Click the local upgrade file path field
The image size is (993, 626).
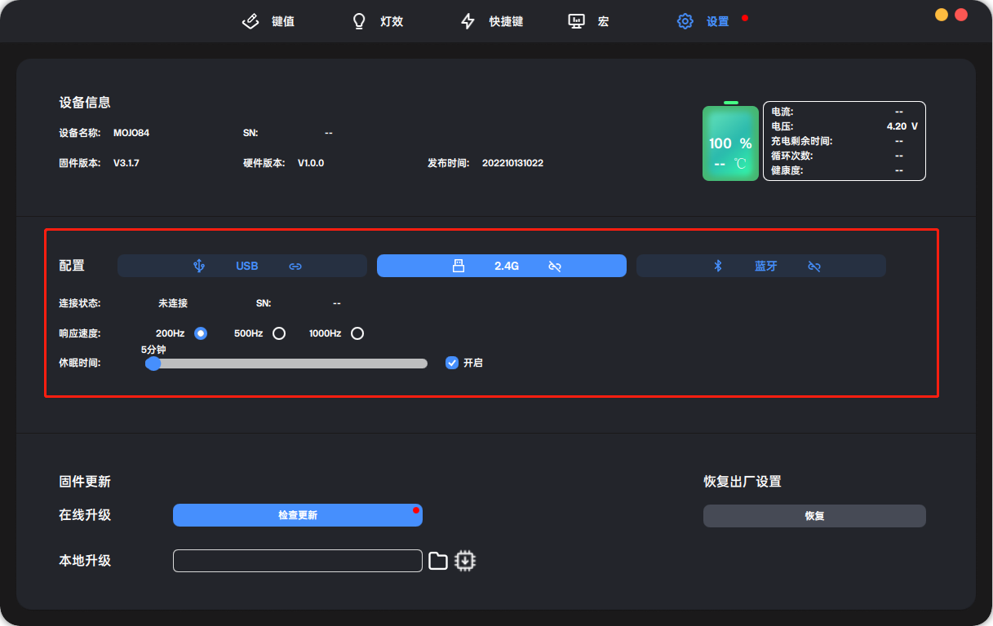(x=297, y=560)
